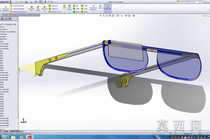The width and height of the screenshot is (210, 139).
Task: Open Internet Explorer from the taskbar
Action: [x=4, y=137]
